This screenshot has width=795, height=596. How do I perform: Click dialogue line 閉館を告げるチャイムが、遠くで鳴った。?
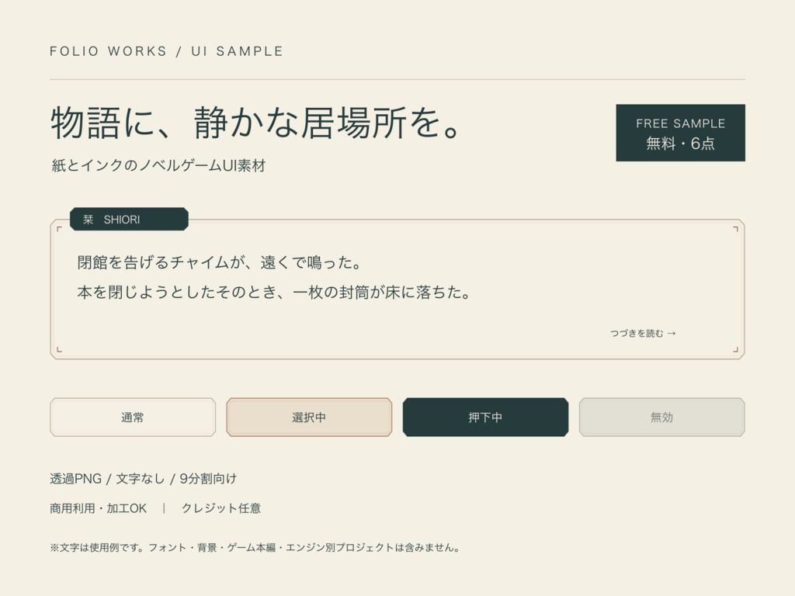pyautogui.click(x=220, y=262)
